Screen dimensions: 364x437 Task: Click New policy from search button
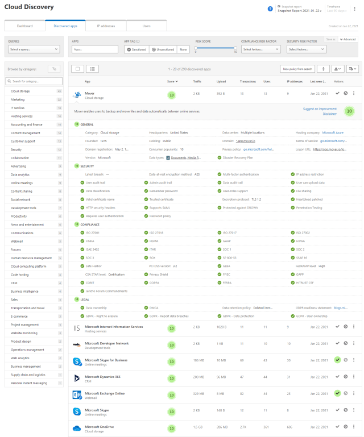click(297, 69)
